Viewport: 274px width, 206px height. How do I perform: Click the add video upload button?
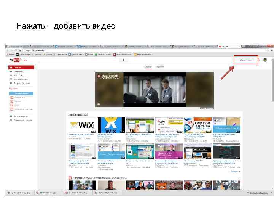click(x=246, y=60)
